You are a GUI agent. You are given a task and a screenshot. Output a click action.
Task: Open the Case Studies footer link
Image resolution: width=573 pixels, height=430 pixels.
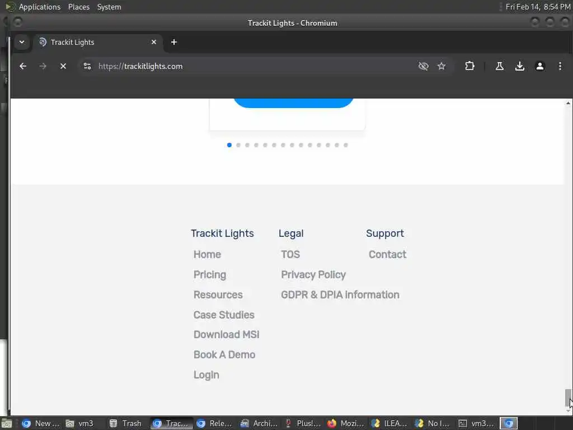click(x=224, y=315)
